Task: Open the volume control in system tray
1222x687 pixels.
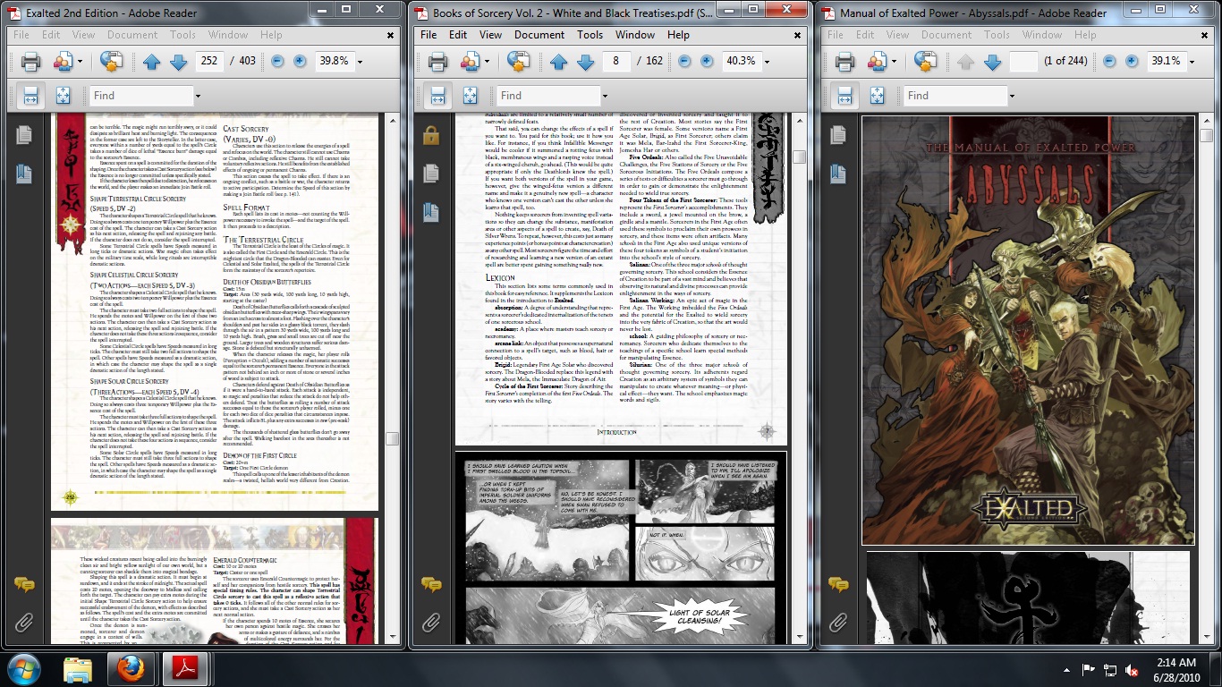Action: pyautogui.click(x=1132, y=670)
